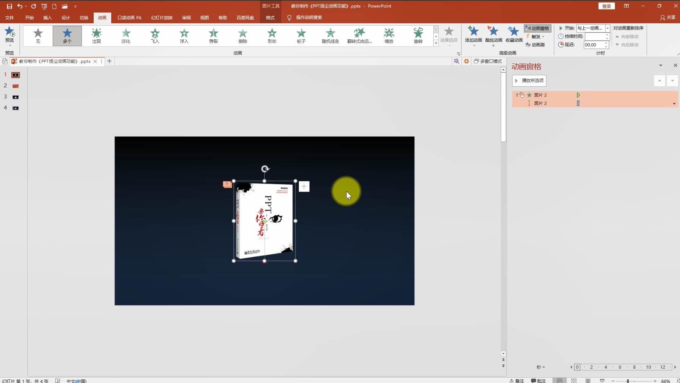Apply the 浮入 (Float In) animation
This screenshot has width=680, height=383.
pyautogui.click(x=184, y=36)
